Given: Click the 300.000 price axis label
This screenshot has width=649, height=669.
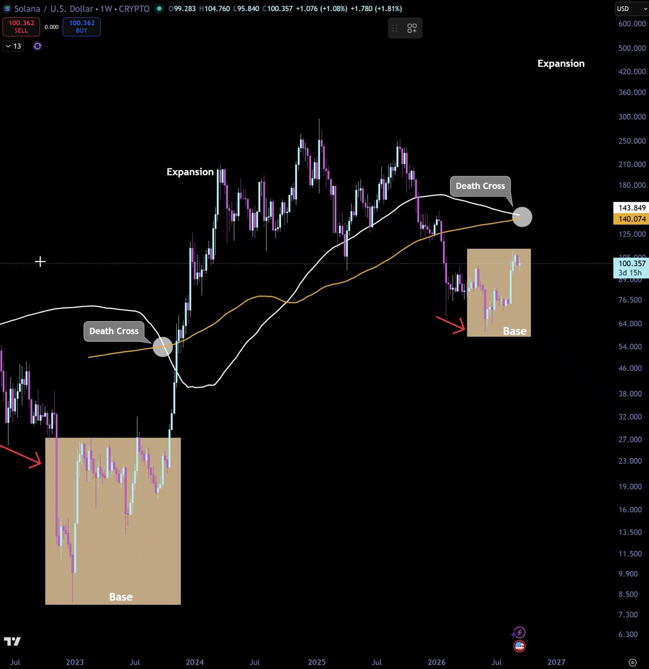Looking at the screenshot, I should point(632,117).
